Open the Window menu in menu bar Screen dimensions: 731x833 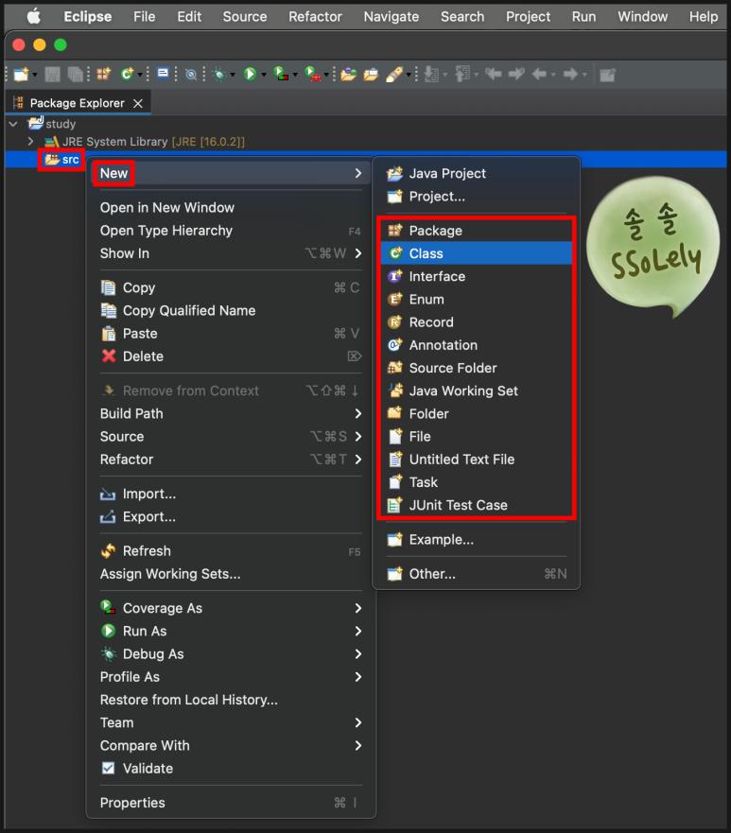point(642,16)
